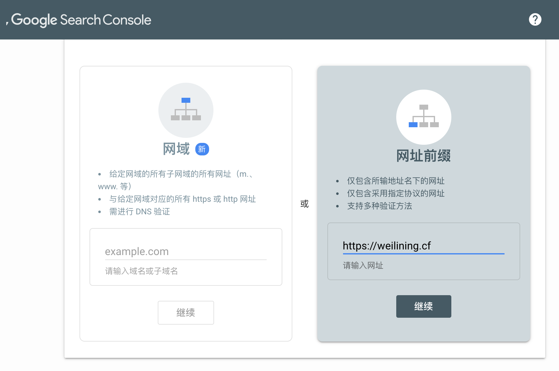Image resolution: width=559 pixels, height=371 pixels.
Task: Click the 仅包含采用指定协议的网址 bullet
Action: tap(396, 193)
